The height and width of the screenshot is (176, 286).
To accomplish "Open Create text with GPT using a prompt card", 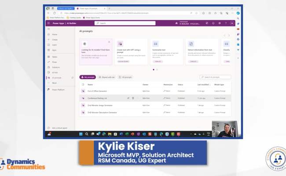I will 131,51.
